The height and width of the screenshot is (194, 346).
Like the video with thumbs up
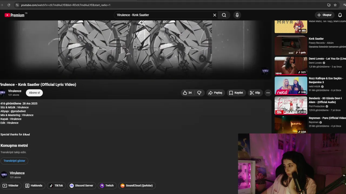(187, 93)
